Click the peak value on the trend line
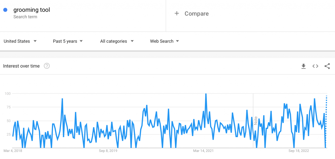Screen dimensions: 335x159 (x=206, y=94)
